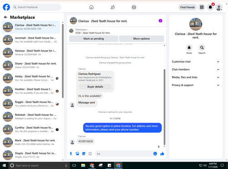This screenshot has width=228, height=169.
Task: Click the Windows 'Type here to search' box
Action: pos(39,165)
